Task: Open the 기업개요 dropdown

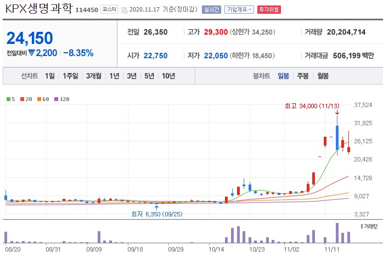Action: [x=239, y=9]
